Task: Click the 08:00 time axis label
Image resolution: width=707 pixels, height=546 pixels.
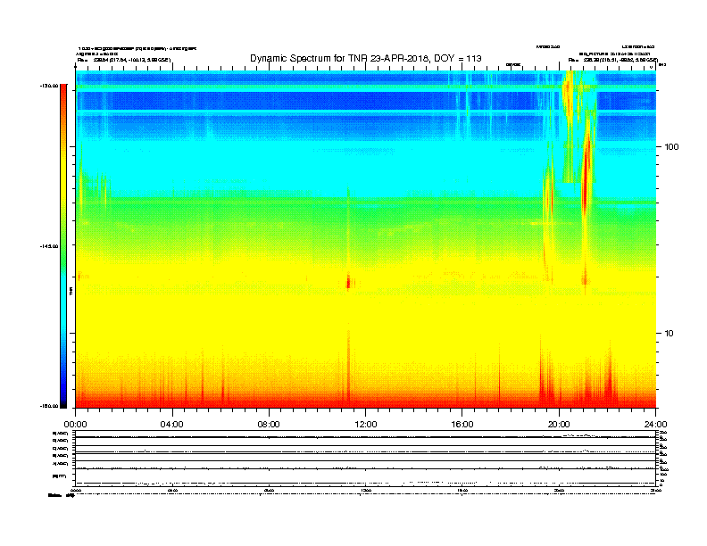Action: pos(269,425)
